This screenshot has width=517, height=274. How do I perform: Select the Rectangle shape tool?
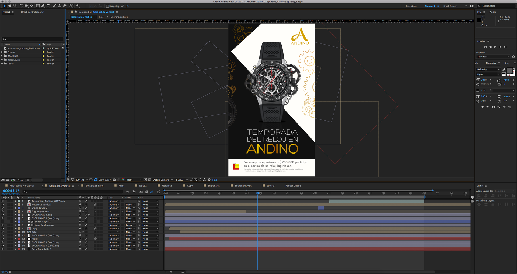coord(38,6)
